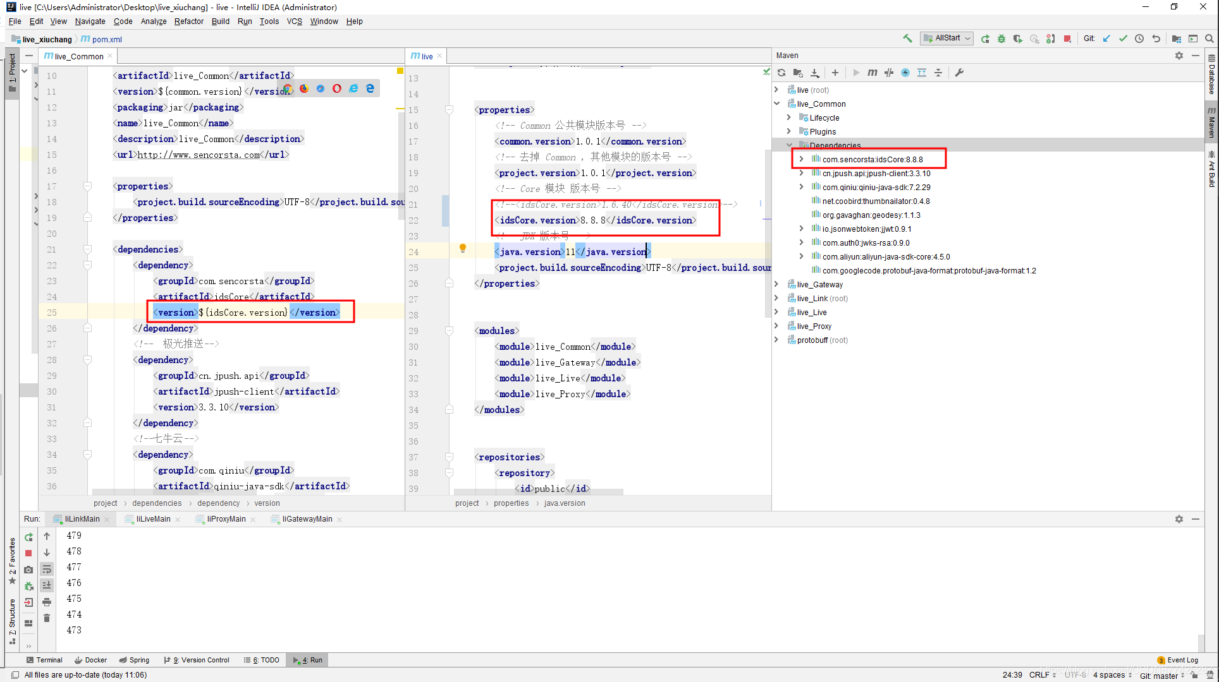Open Opera browser preview icon in editor
1219x682 pixels.
[337, 88]
